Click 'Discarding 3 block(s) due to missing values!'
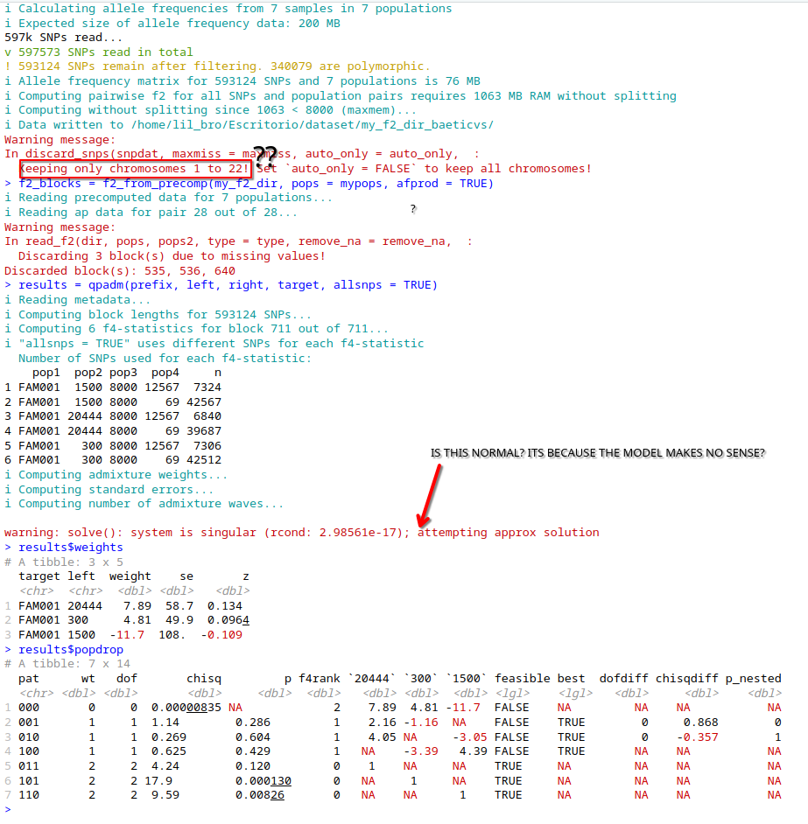This screenshot has height=824, width=808. click(x=172, y=256)
